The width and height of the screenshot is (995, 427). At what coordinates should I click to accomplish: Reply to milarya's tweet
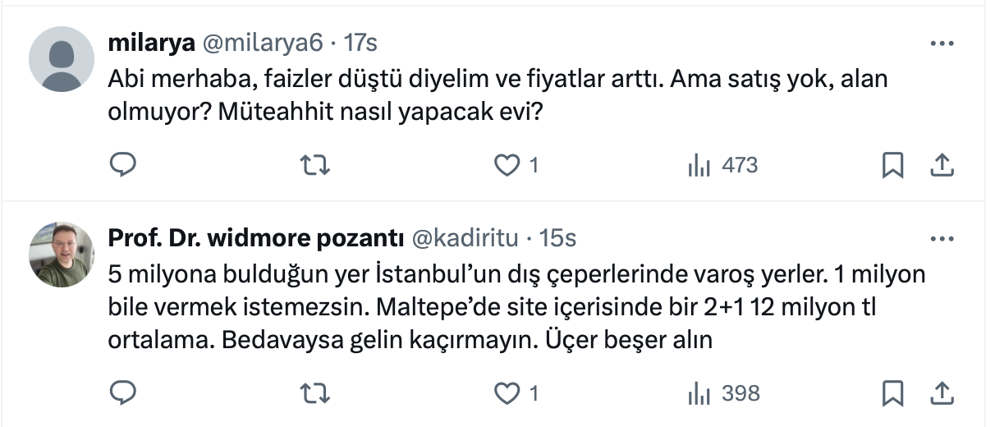click(122, 166)
